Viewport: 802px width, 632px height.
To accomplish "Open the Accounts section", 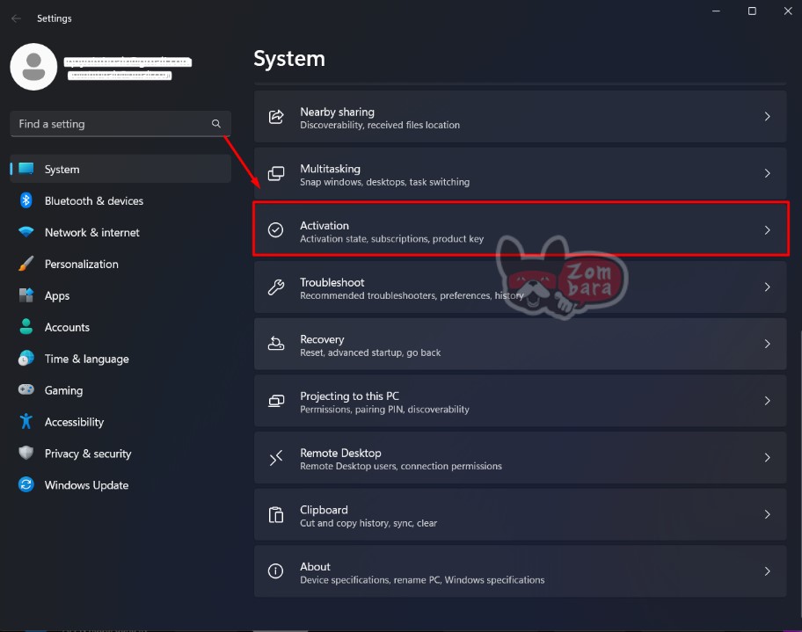I will (120, 327).
